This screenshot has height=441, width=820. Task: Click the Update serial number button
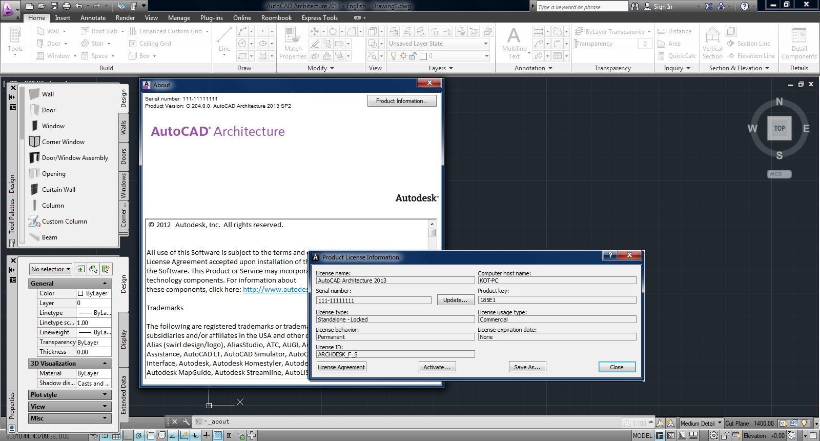456,300
